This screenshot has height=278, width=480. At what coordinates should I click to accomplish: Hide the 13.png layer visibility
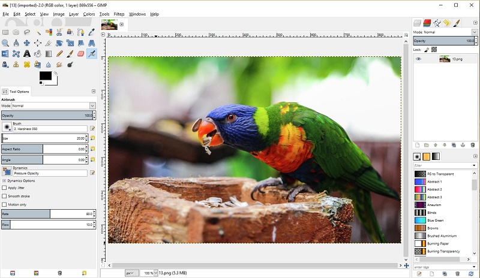418,59
